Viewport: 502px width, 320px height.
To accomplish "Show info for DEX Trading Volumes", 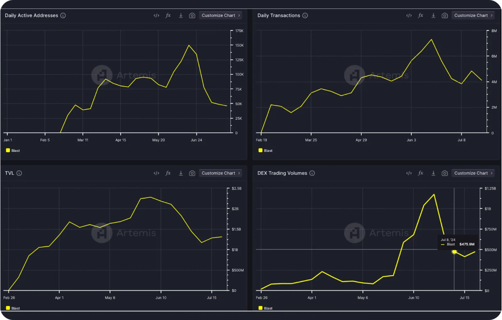I will 312,173.
